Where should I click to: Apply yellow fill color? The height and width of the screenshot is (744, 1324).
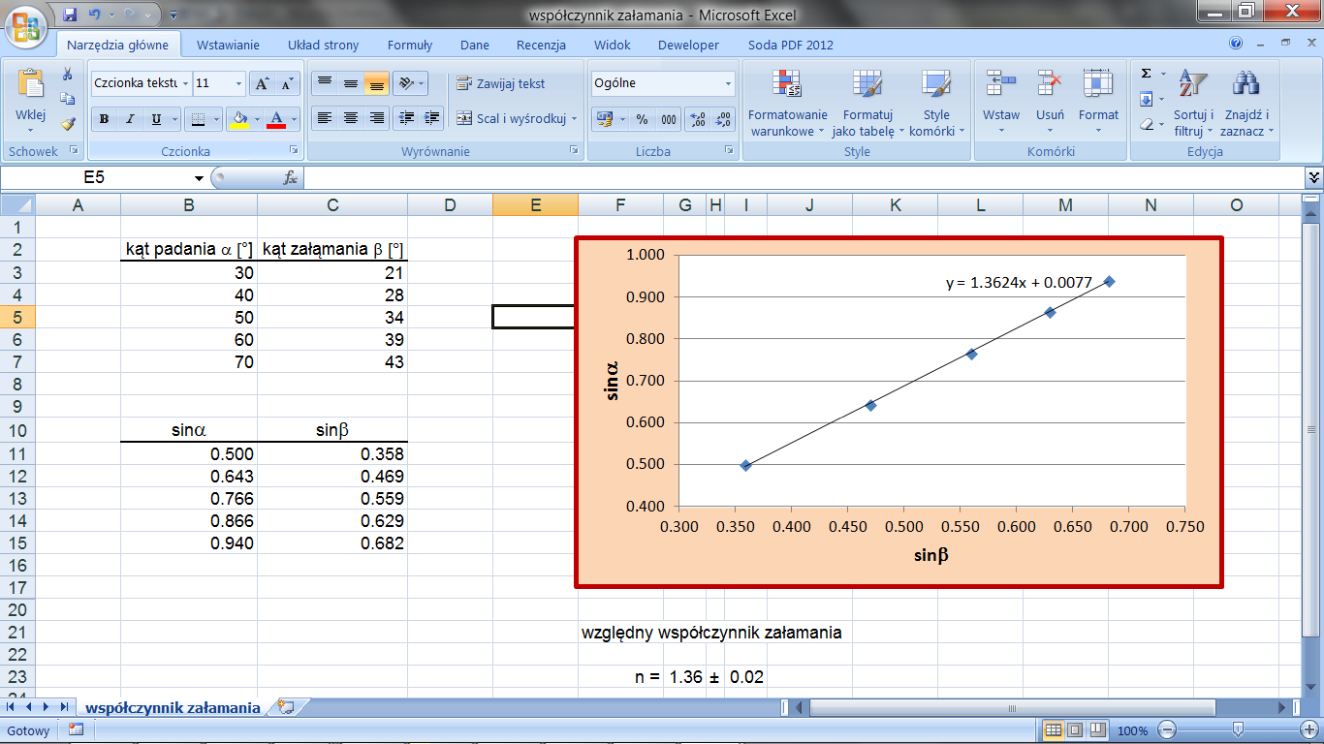point(239,119)
